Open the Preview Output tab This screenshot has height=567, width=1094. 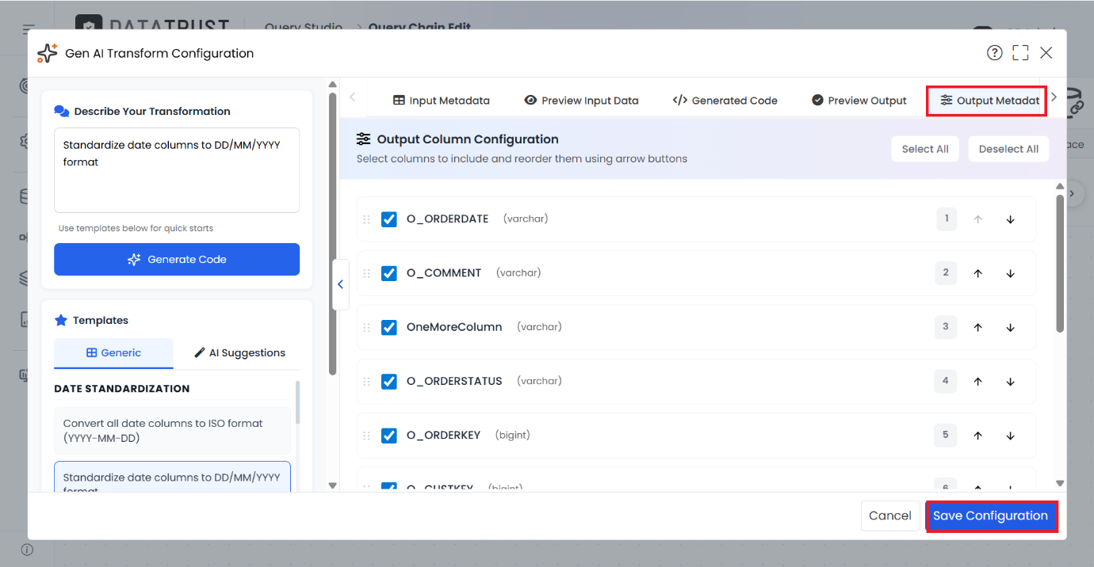click(859, 101)
